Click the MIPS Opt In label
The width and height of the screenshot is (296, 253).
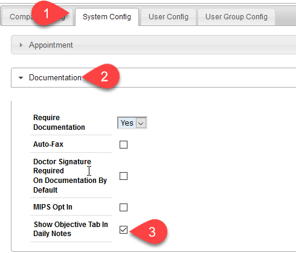[x=53, y=207]
